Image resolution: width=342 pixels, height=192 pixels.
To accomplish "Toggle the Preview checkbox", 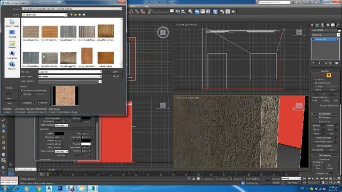I will [38, 103].
